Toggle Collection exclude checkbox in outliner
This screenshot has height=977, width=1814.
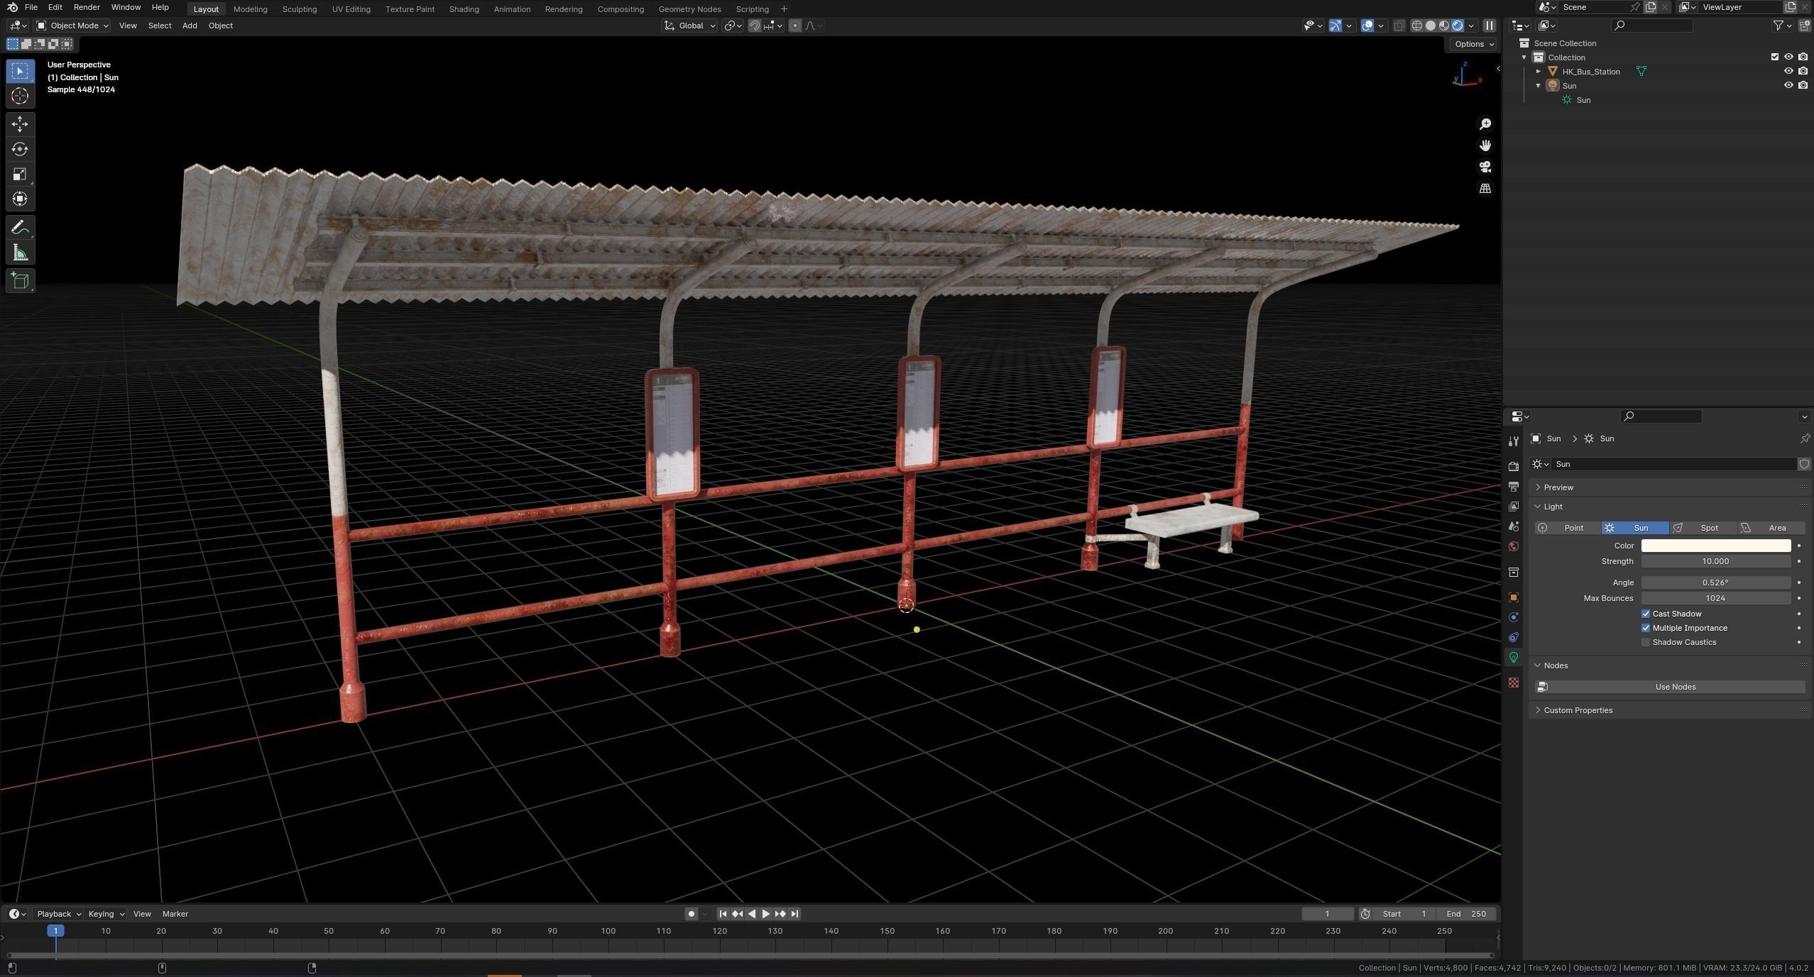click(x=1775, y=57)
